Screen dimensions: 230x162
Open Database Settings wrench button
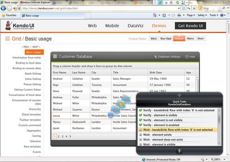click(x=167, y=56)
